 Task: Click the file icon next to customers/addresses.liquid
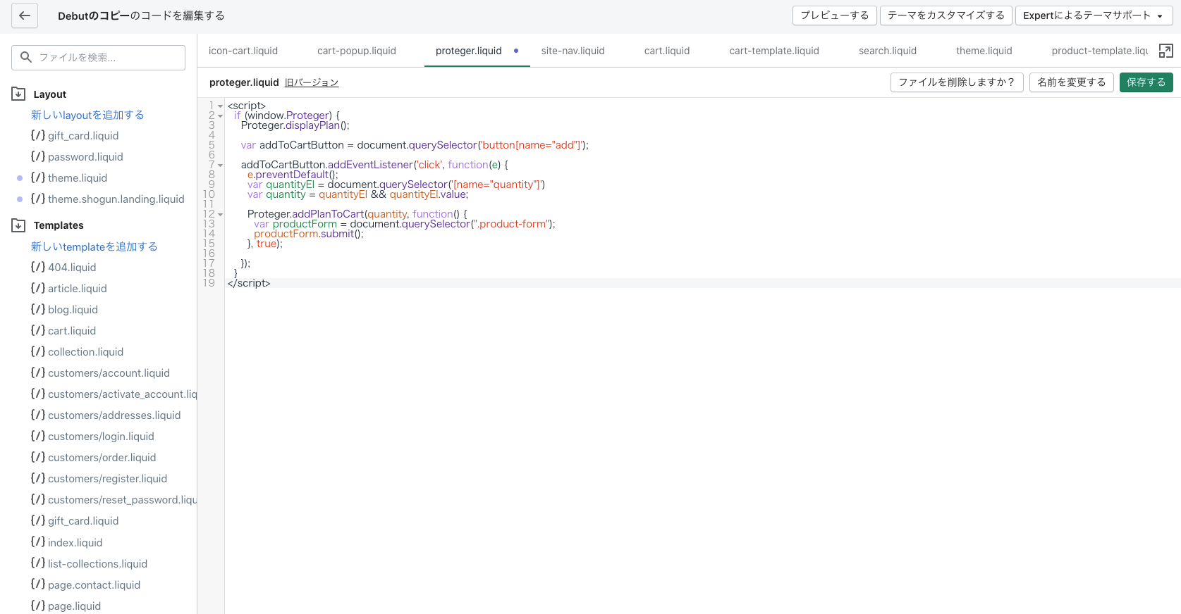[x=38, y=415]
